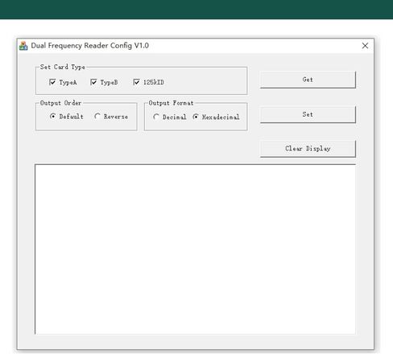Click the Output Format group label
Viewport: 393px width, 354px height.
[x=171, y=103]
